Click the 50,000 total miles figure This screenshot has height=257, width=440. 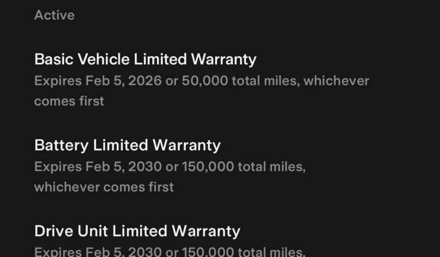[x=205, y=81]
